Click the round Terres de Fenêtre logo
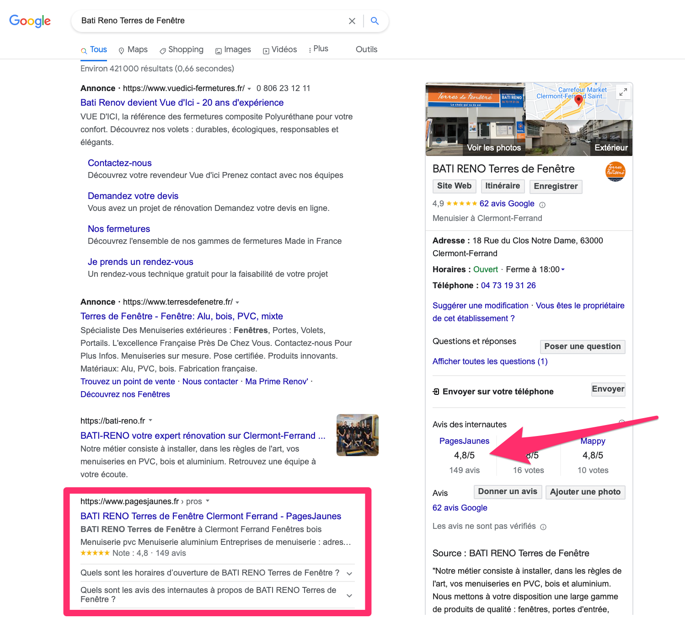The width and height of the screenshot is (685, 635). 615,172
